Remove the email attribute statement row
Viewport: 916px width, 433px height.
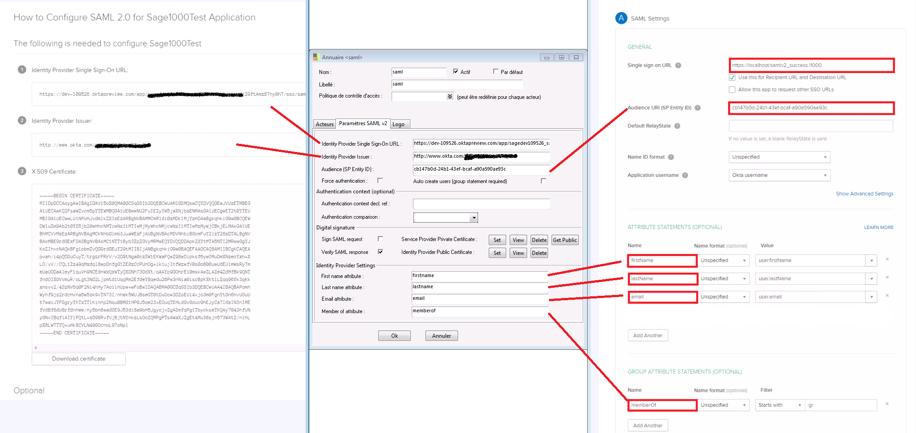[x=887, y=296]
